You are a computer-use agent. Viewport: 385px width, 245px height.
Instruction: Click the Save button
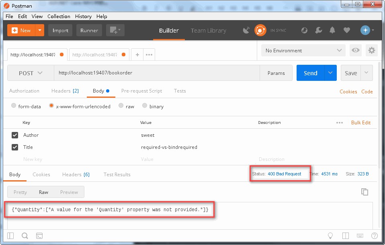click(x=351, y=73)
